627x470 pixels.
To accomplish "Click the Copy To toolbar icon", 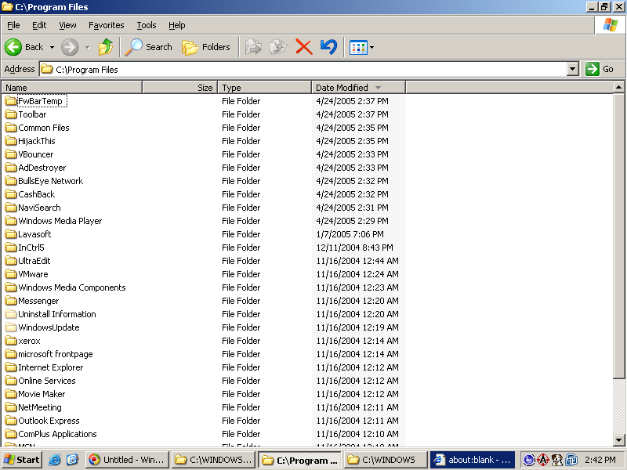I will pos(278,47).
